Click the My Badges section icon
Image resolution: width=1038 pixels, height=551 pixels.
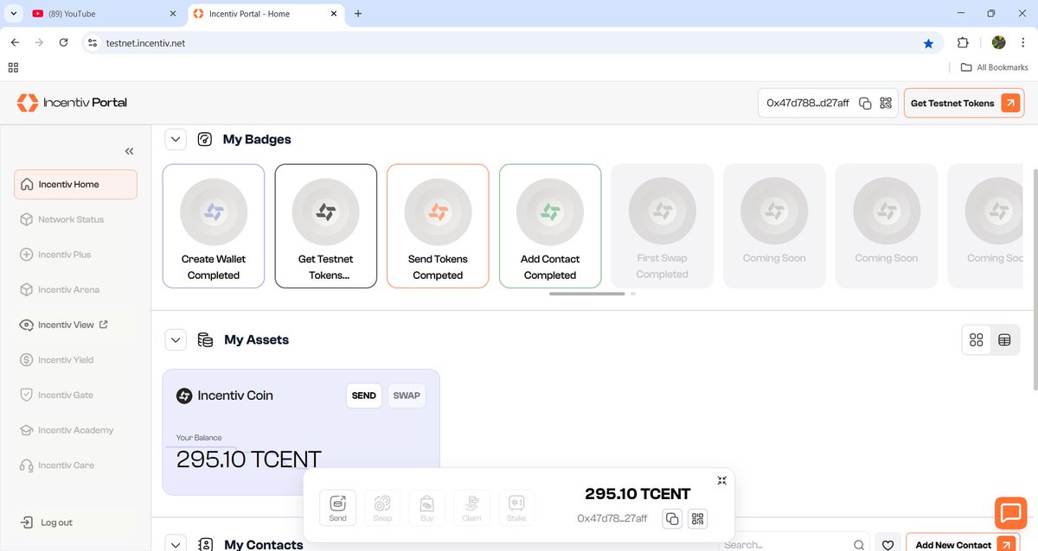[205, 139]
